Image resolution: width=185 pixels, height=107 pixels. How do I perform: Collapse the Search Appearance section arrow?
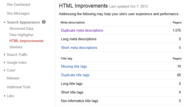click(x=4, y=22)
